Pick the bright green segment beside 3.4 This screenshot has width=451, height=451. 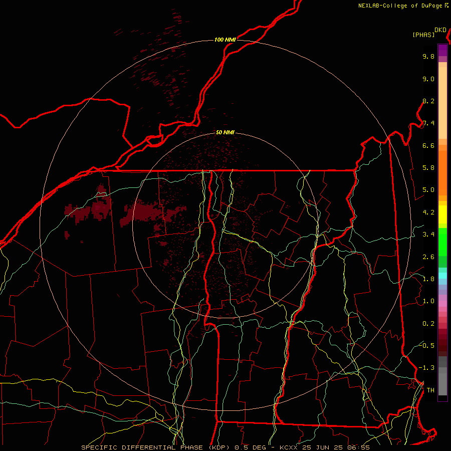click(442, 242)
